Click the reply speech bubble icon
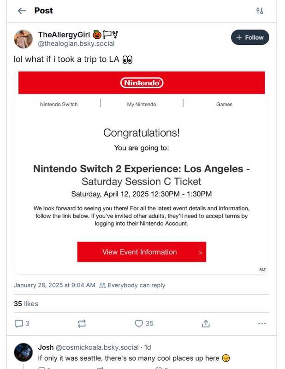The image size is (285, 369). [x=19, y=323]
